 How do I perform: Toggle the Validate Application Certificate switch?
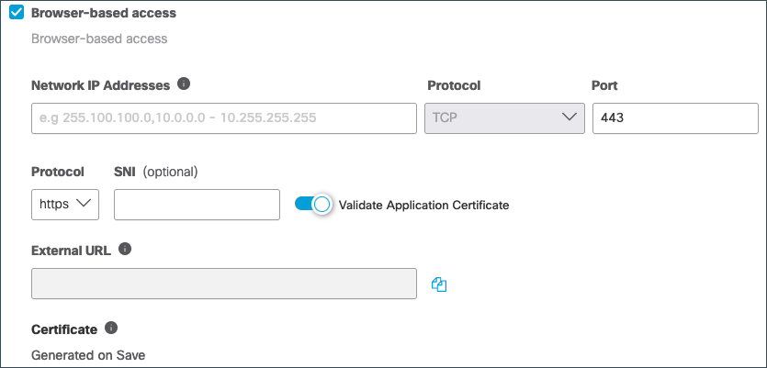tap(313, 205)
